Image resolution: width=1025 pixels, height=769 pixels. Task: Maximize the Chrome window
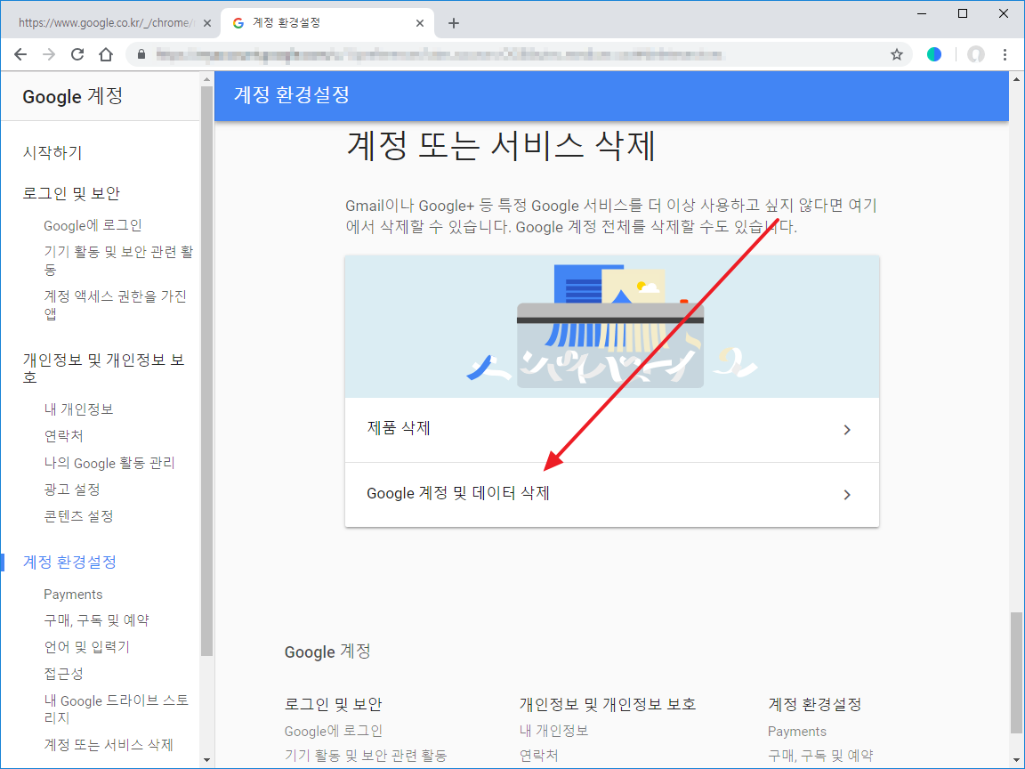click(x=962, y=13)
